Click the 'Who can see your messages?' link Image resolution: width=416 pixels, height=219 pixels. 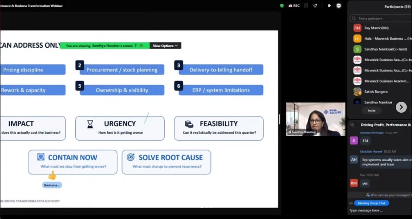[x=389, y=195]
